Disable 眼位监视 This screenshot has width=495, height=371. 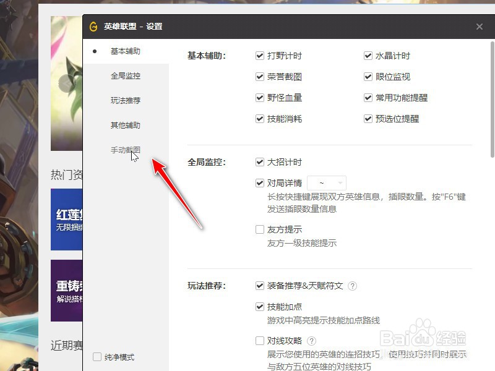(368, 77)
